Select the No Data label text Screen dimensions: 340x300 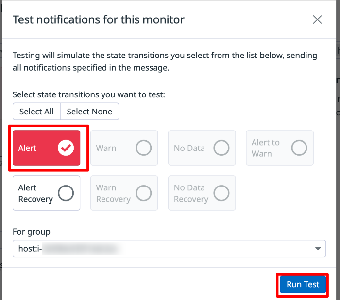pyautogui.click(x=189, y=148)
